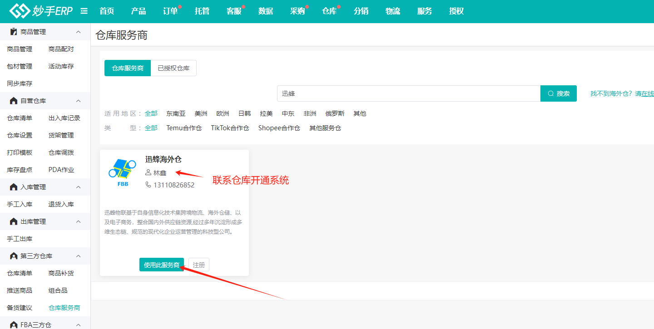654x329 pixels.
Task: Switch to the 已授权仓库 tab
Action: click(x=173, y=68)
